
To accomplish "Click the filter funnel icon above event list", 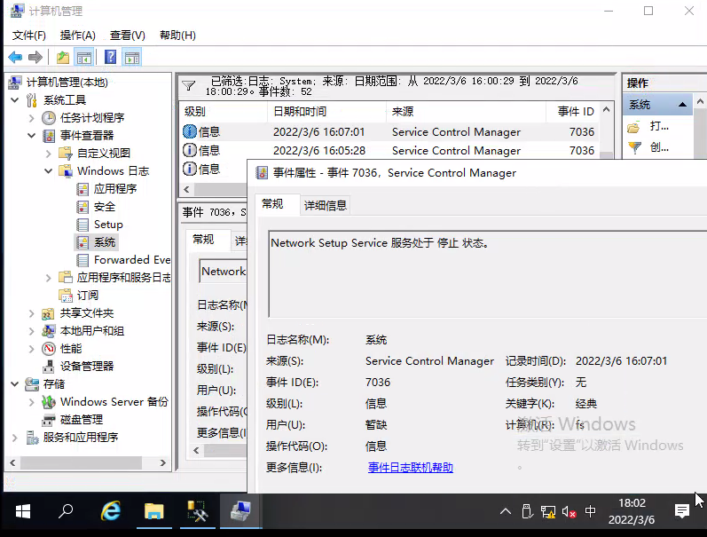I will click(x=188, y=86).
